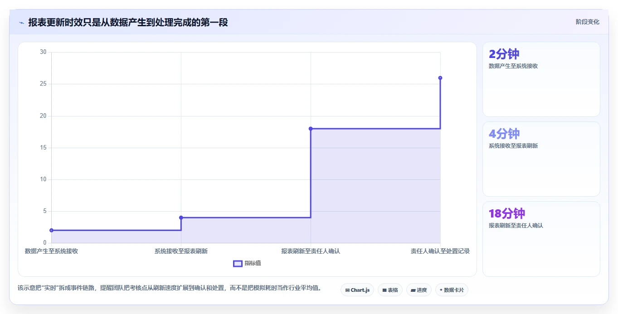Click the 数据卡片 pill tag
Screen dimensions: 618x314
point(452,290)
